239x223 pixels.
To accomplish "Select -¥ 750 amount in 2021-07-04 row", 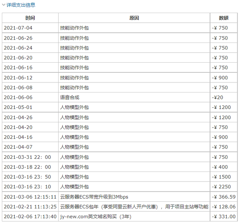I will [224, 28].
